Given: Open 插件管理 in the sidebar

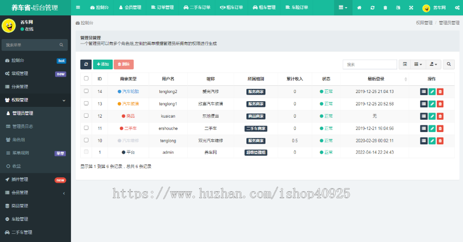Looking at the screenshot, I should [35, 179].
